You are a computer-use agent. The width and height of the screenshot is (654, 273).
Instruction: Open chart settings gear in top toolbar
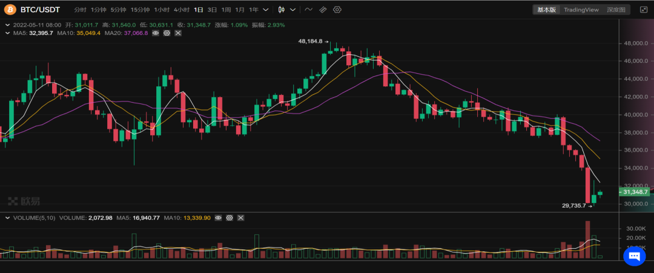pyautogui.click(x=337, y=10)
